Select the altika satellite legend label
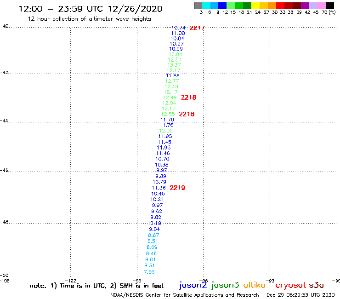 [x=255, y=285]
